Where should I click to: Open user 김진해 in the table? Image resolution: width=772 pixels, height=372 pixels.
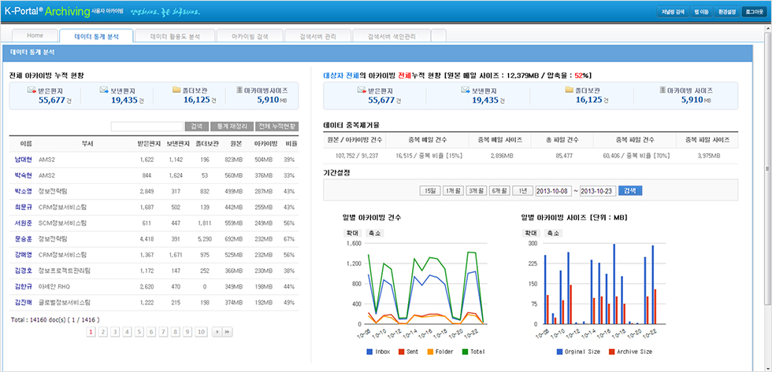[x=23, y=302]
